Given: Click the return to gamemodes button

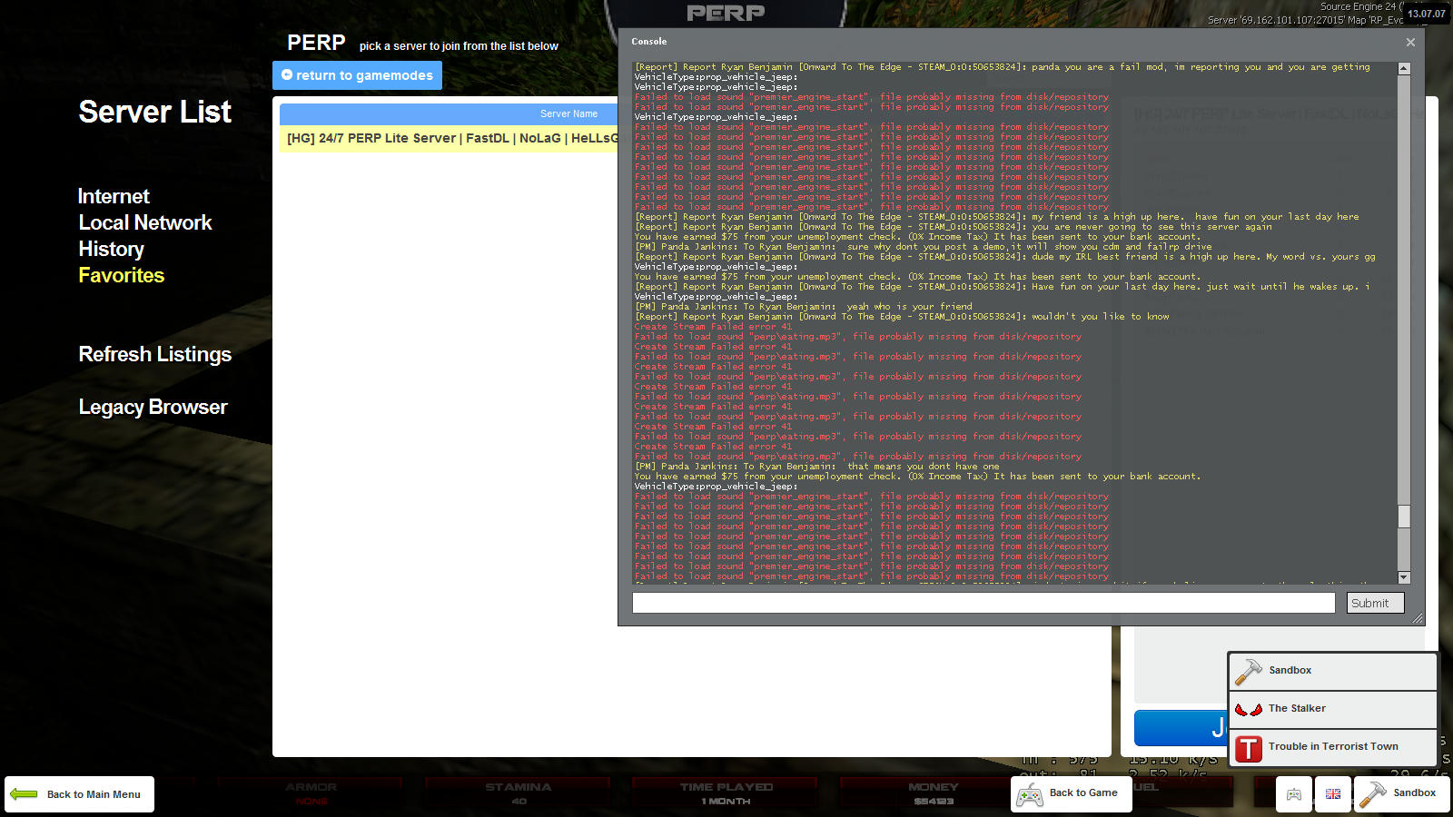Looking at the screenshot, I should (357, 75).
